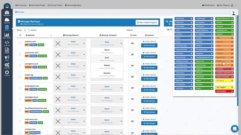Image resolution: width=241 pixels, height=135 pixels.
Task: Choose Monthly in schedule dropdown list
Action: click(x=107, y=74)
